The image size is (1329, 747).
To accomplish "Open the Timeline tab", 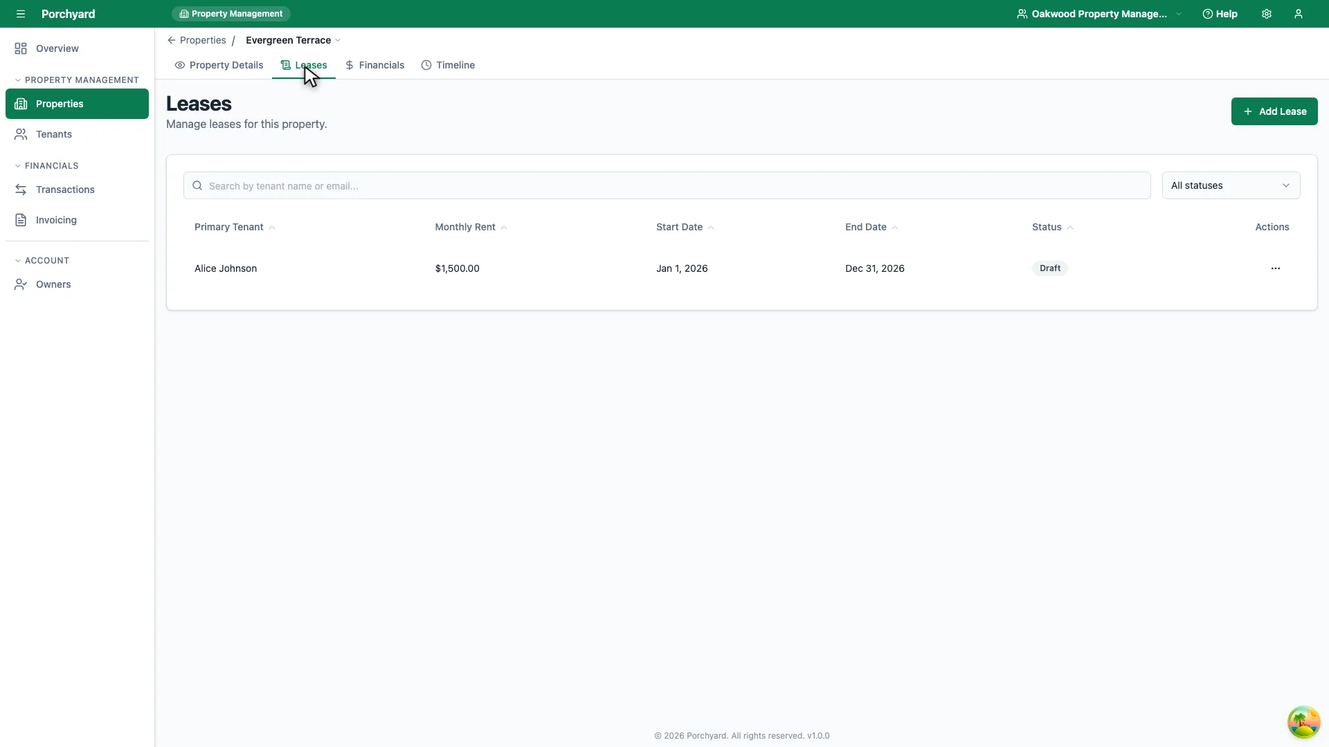I will pyautogui.click(x=448, y=65).
